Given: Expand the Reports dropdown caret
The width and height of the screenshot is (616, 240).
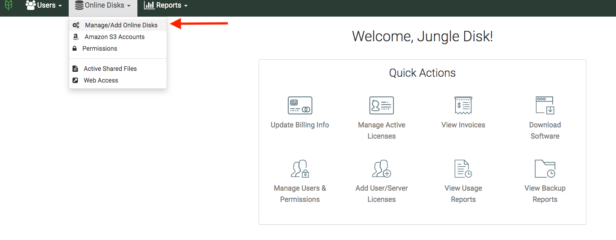Looking at the screenshot, I should point(185,6).
